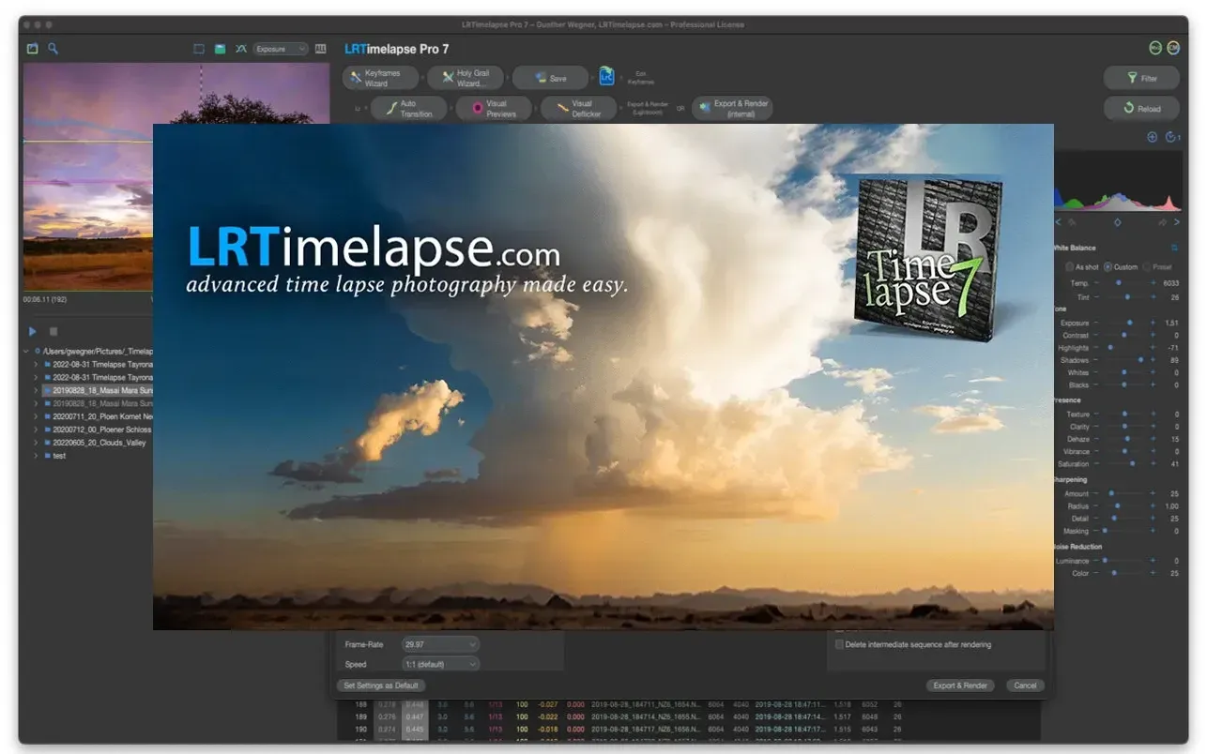The image size is (1207, 754).
Task: Enable "Delete intermediate sequence after rendering"
Action: coord(840,644)
